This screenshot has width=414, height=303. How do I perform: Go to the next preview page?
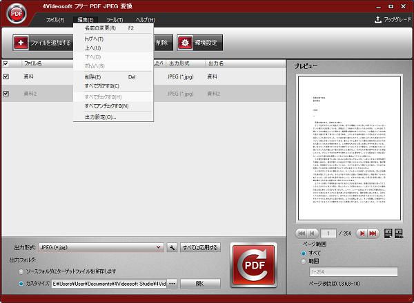tap(362, 233)
